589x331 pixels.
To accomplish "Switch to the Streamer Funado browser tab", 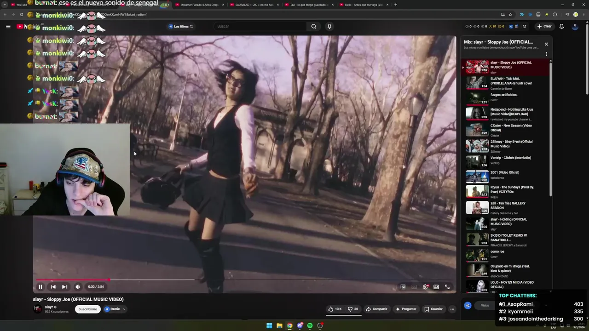I will pyautogui.click(x=200, y=5).
